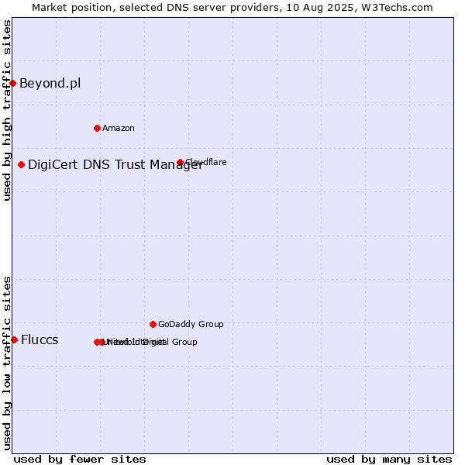Click the 'used by high traffic sites' axis label

click(7, 111)
